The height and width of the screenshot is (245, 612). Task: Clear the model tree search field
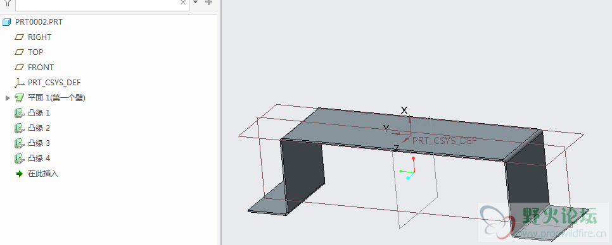click(183, 3)
